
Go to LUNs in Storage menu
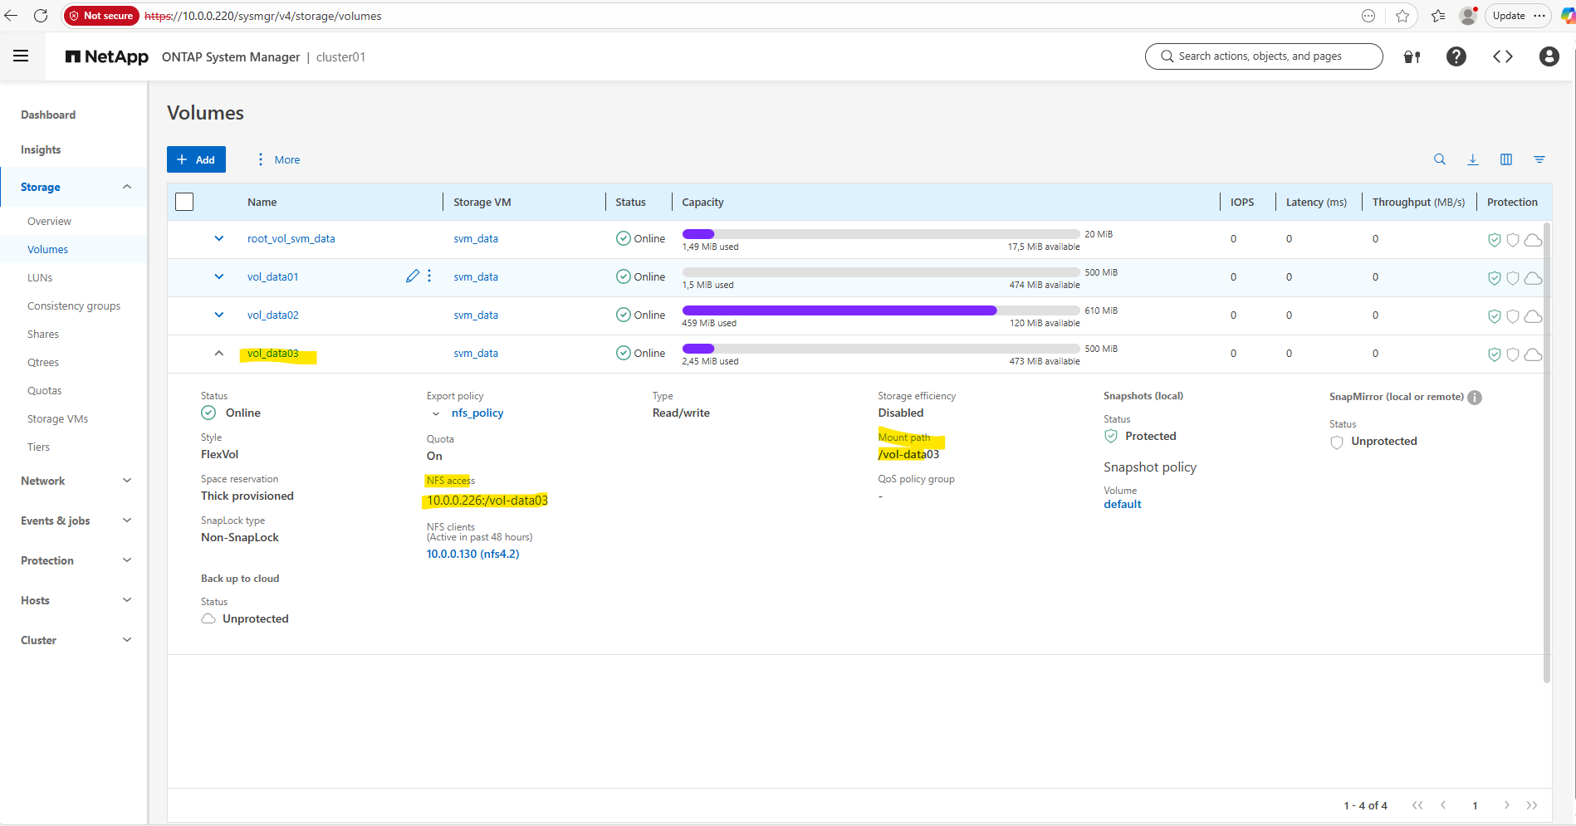[x=40, y=278]
